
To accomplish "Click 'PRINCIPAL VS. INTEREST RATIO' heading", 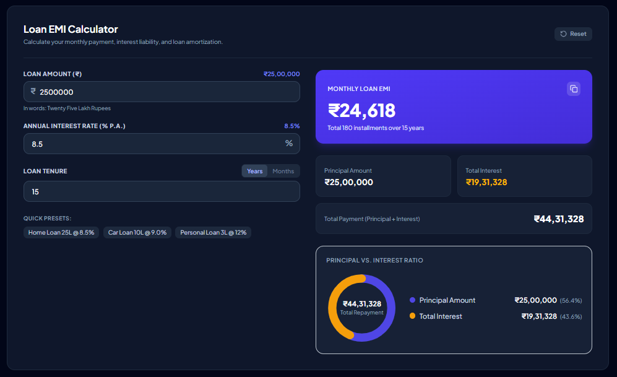I will (x=374, y=261).
